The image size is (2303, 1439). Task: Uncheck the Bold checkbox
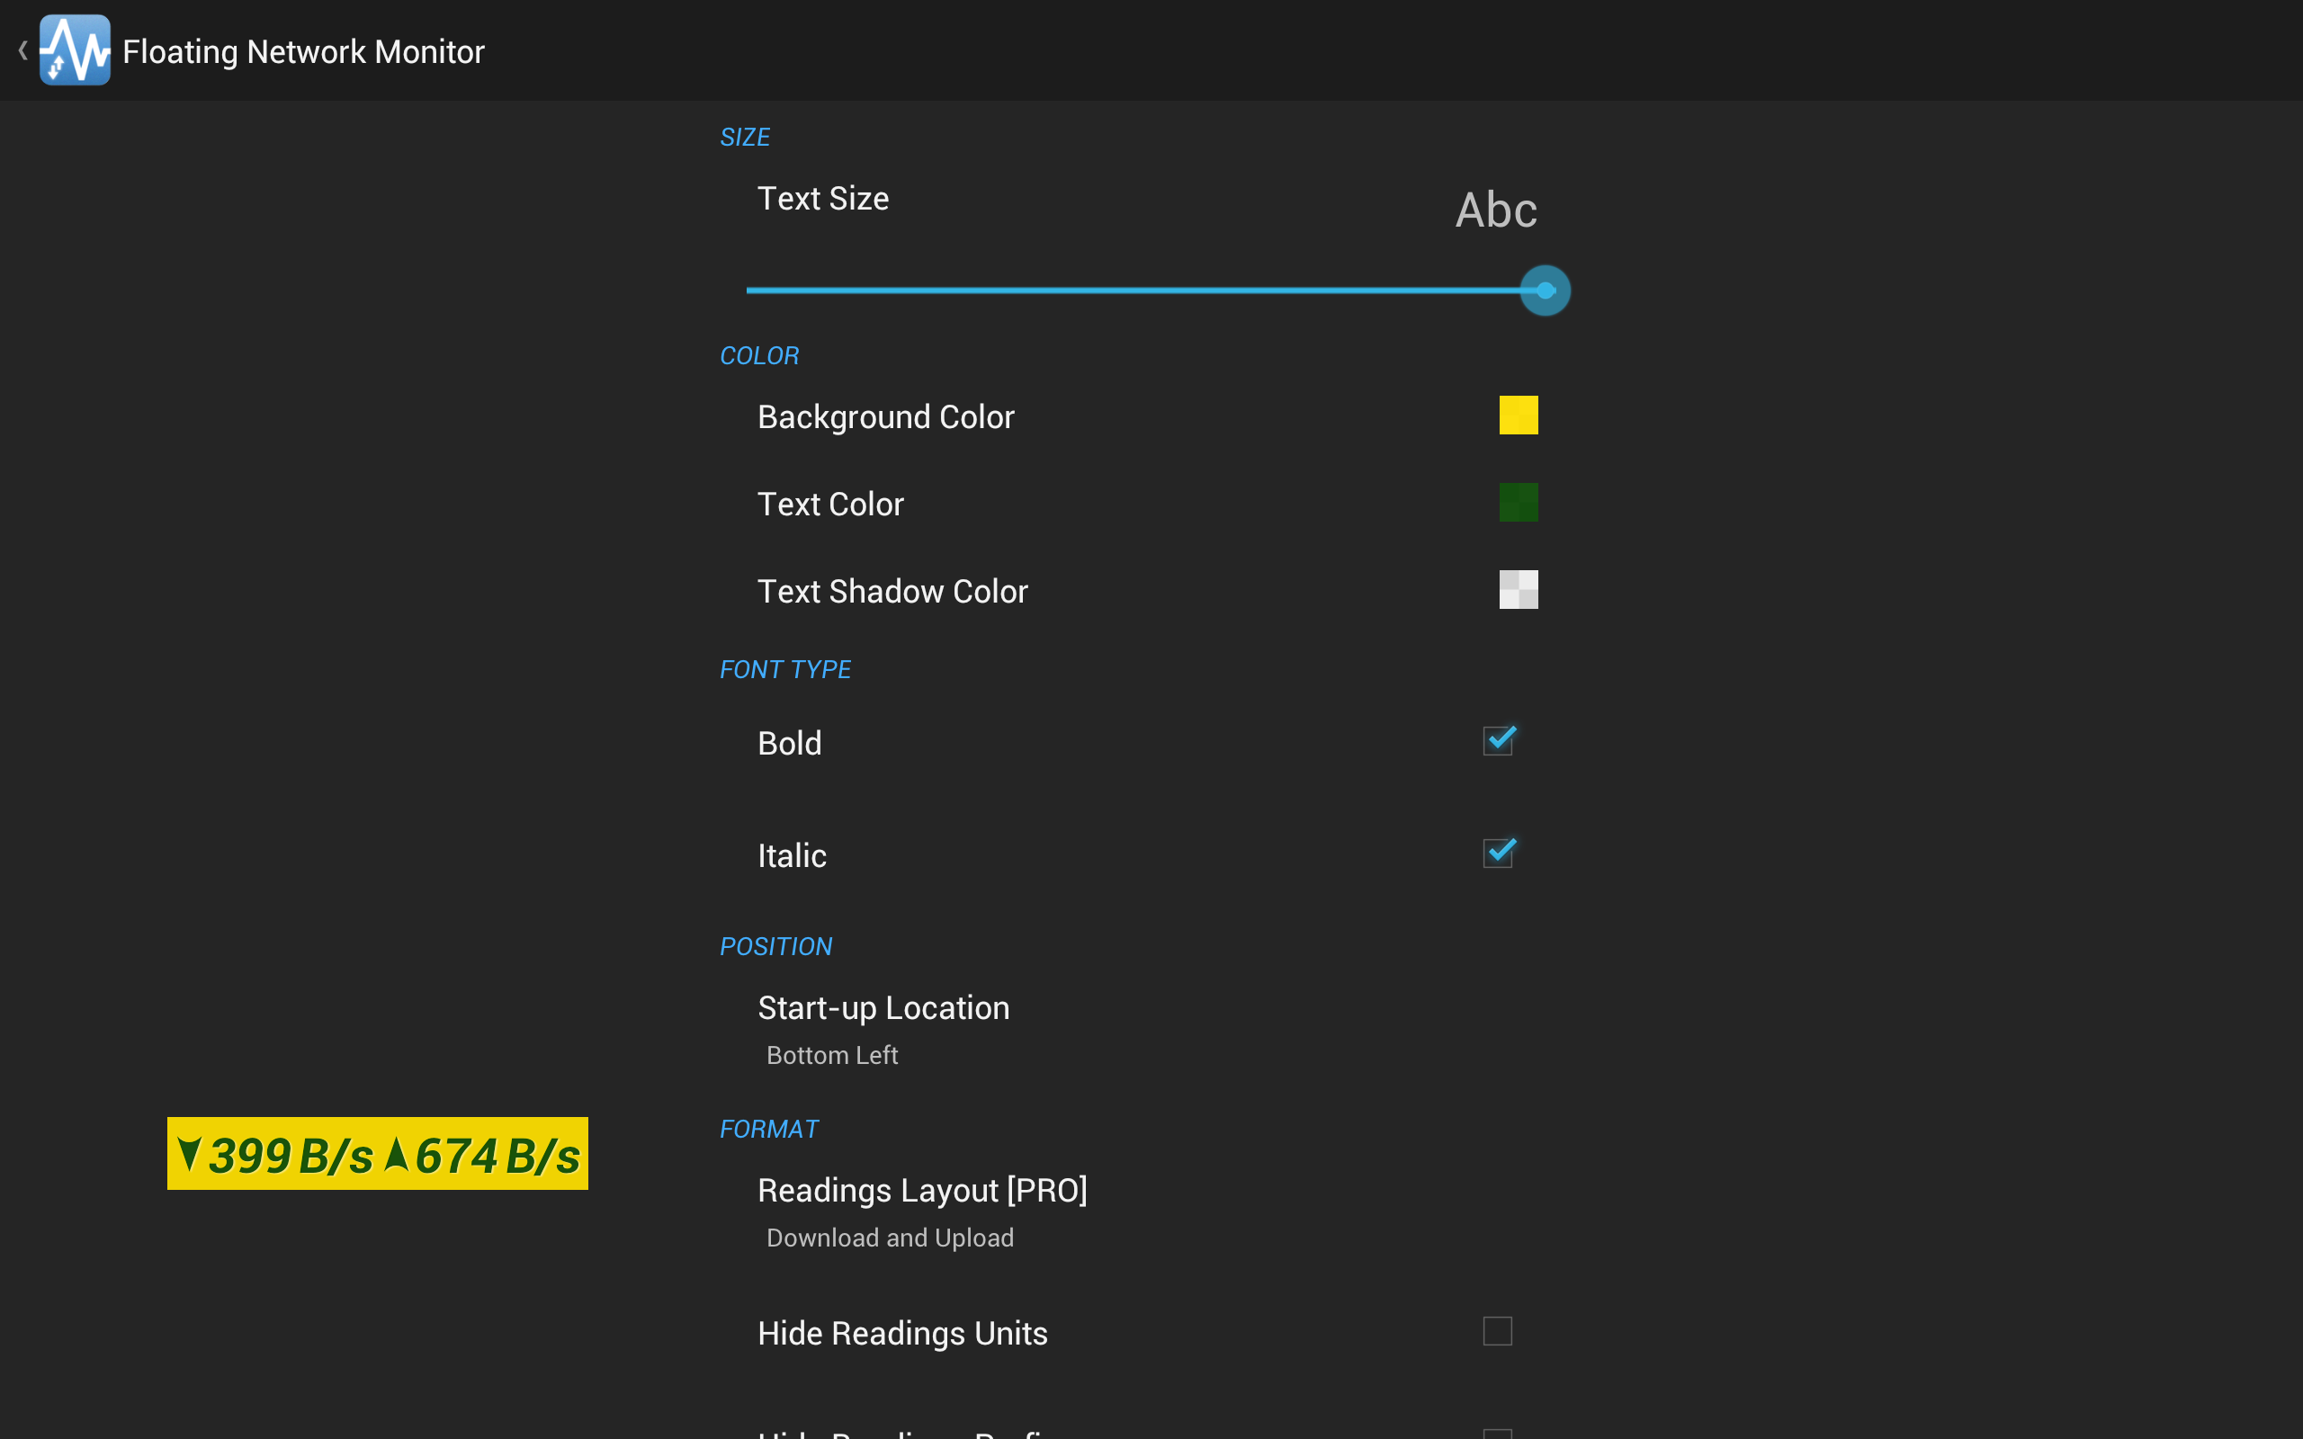[x=1497, y=741]
